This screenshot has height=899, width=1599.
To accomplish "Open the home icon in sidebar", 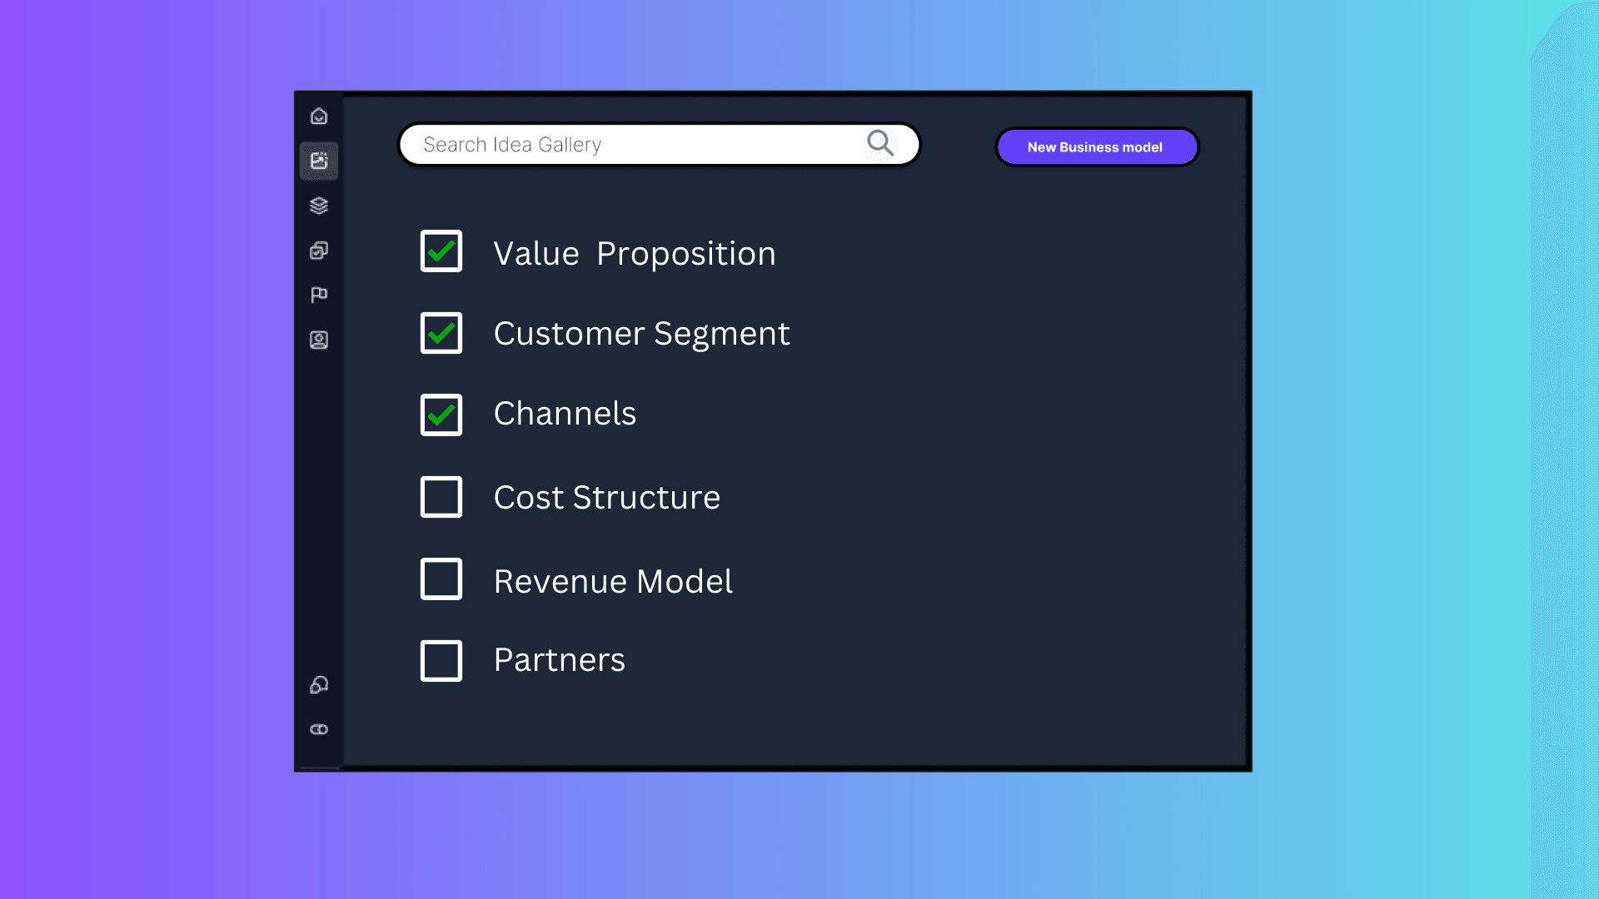I will click(x=319, y=117).
